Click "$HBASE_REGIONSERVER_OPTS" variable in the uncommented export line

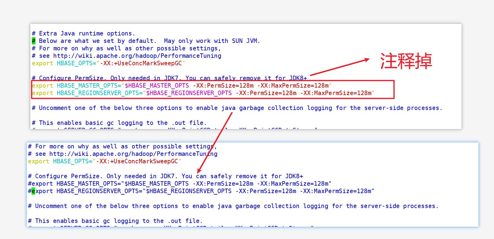tap(189, 93)
